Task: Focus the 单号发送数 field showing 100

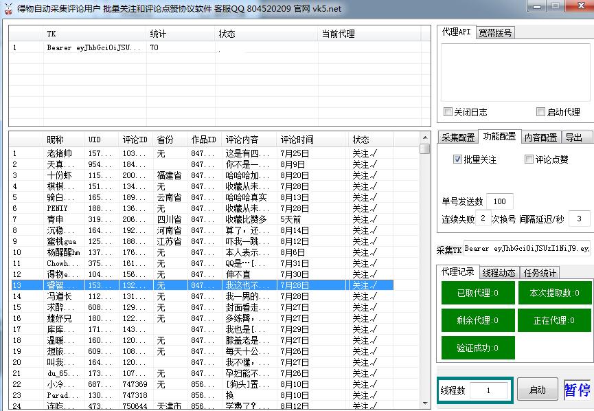Action: coord(499,201)
